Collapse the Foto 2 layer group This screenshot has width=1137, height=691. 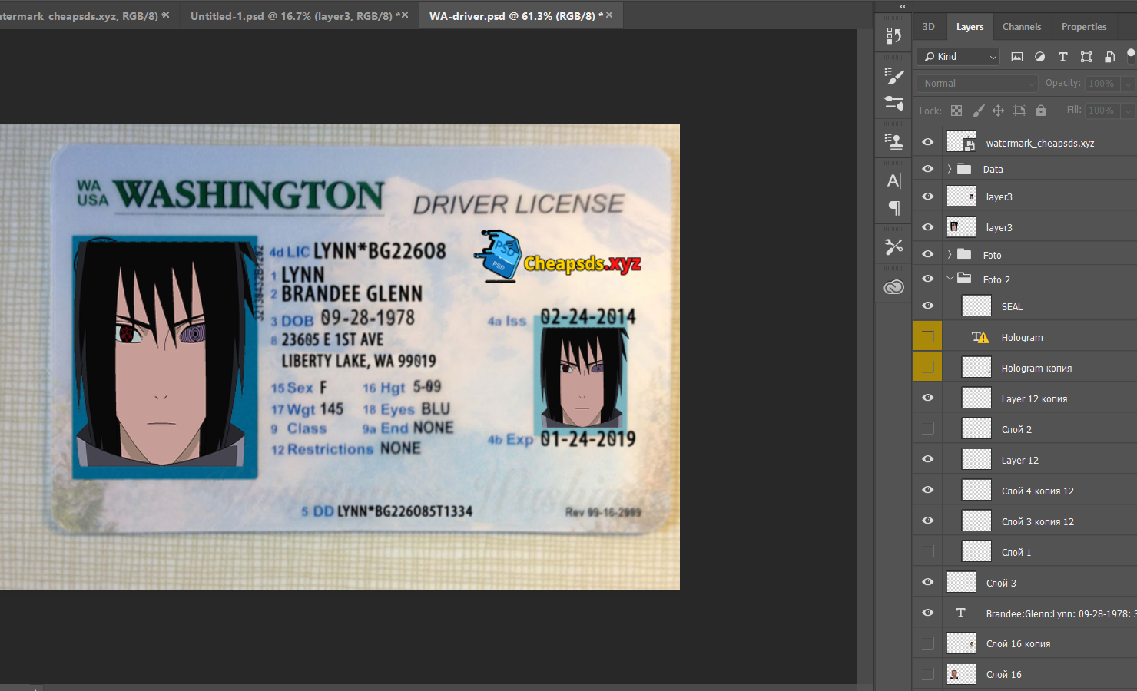950,279
